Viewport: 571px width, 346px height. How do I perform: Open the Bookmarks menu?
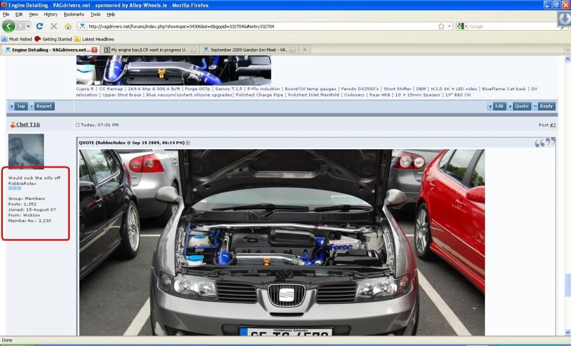tap(73, 14)
